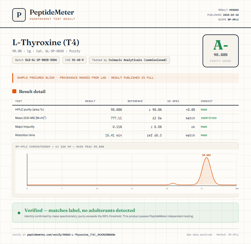Click the PASS verdict for HPLC purity
Image resolution: width=251 pixels, height=244 pixels.
click(204, 110)
